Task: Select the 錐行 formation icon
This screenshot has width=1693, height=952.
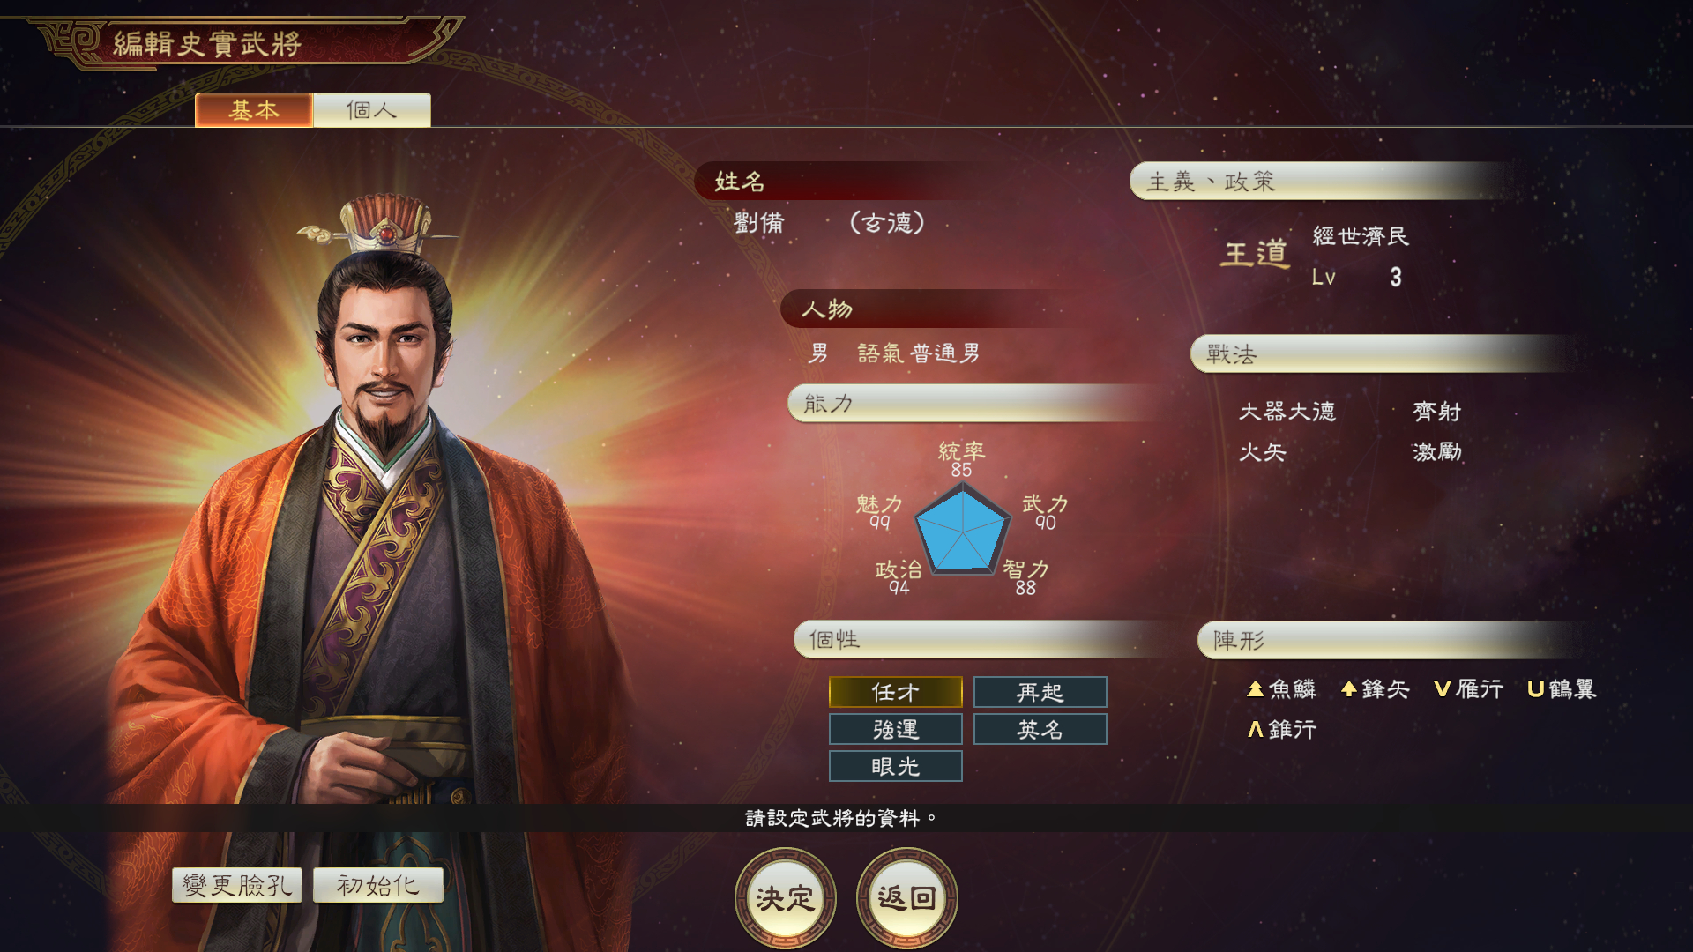Action: point(1256,729)
